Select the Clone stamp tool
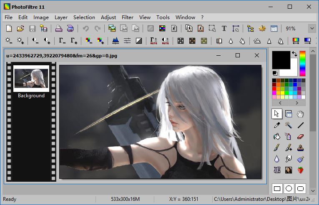319x205 pixels. (301, 148)
